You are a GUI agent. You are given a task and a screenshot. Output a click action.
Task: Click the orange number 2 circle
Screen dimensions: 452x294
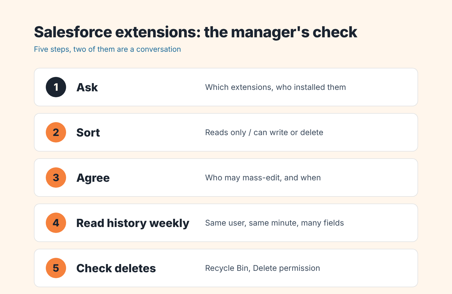(x=56, y=132)
